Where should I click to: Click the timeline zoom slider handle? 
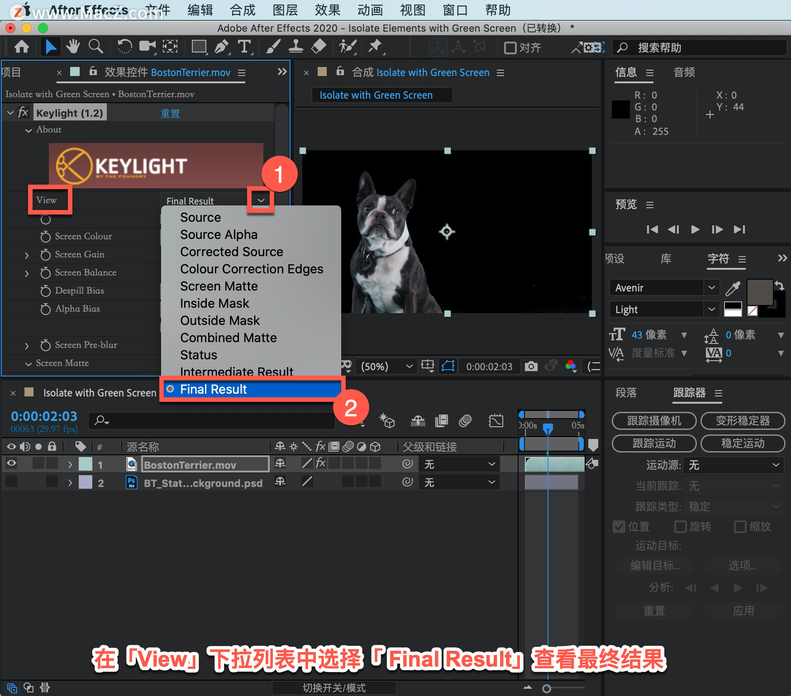[x=547, y=688]
